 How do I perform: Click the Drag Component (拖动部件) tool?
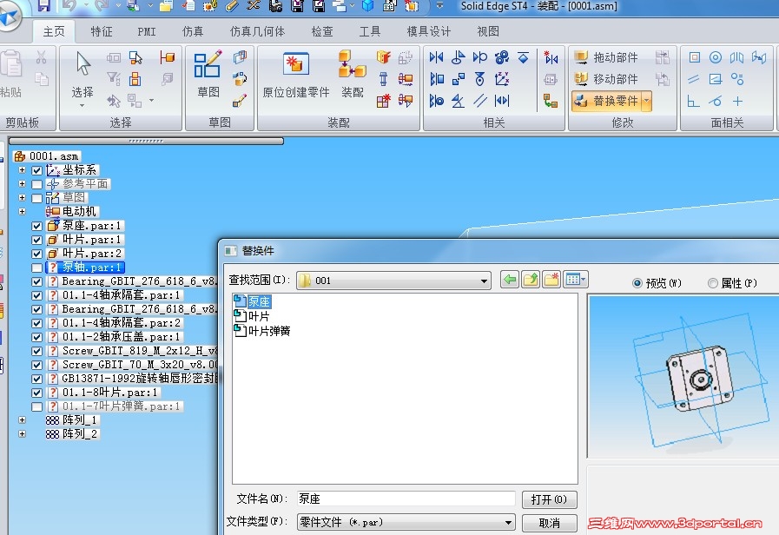[606, 57]
